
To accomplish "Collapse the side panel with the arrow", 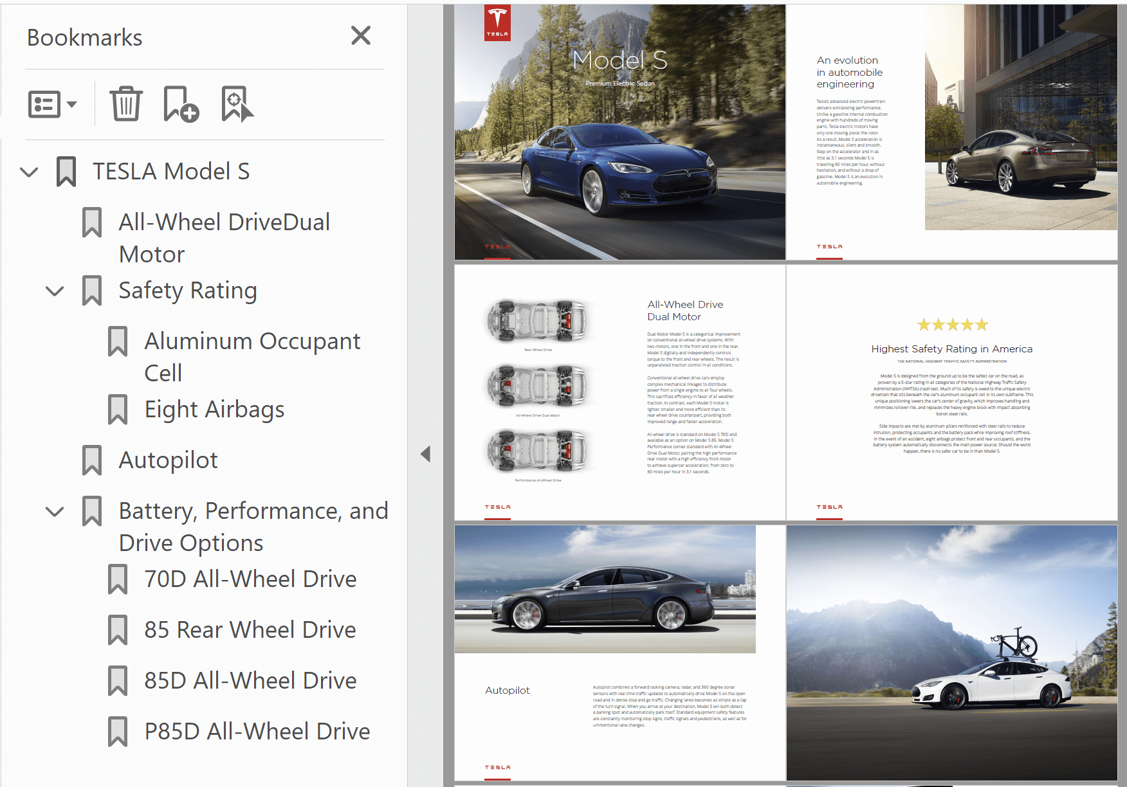I will point(425,454).
